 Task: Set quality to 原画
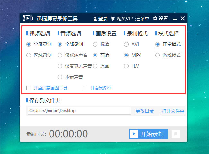tap(95, 66)
